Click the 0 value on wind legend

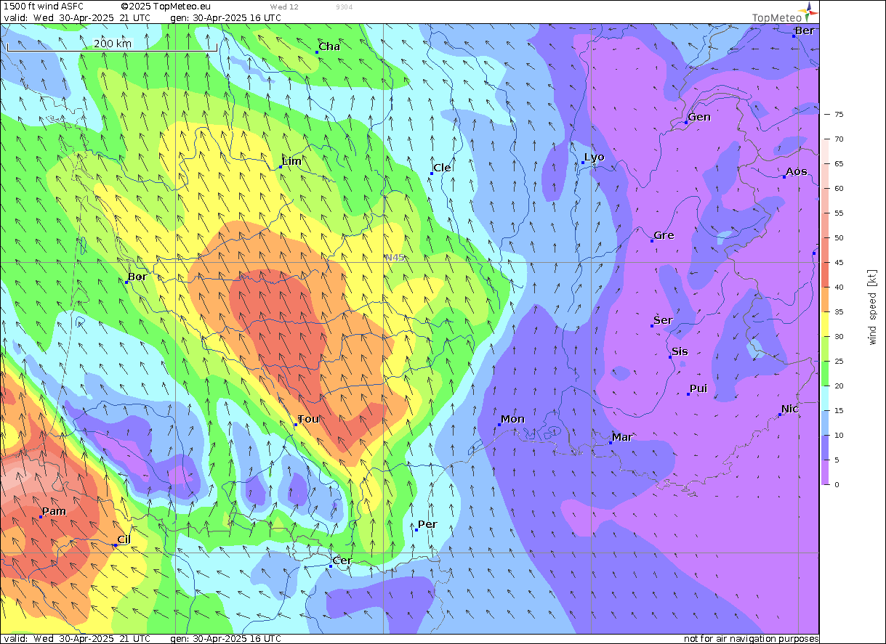(x=837, y=485)
